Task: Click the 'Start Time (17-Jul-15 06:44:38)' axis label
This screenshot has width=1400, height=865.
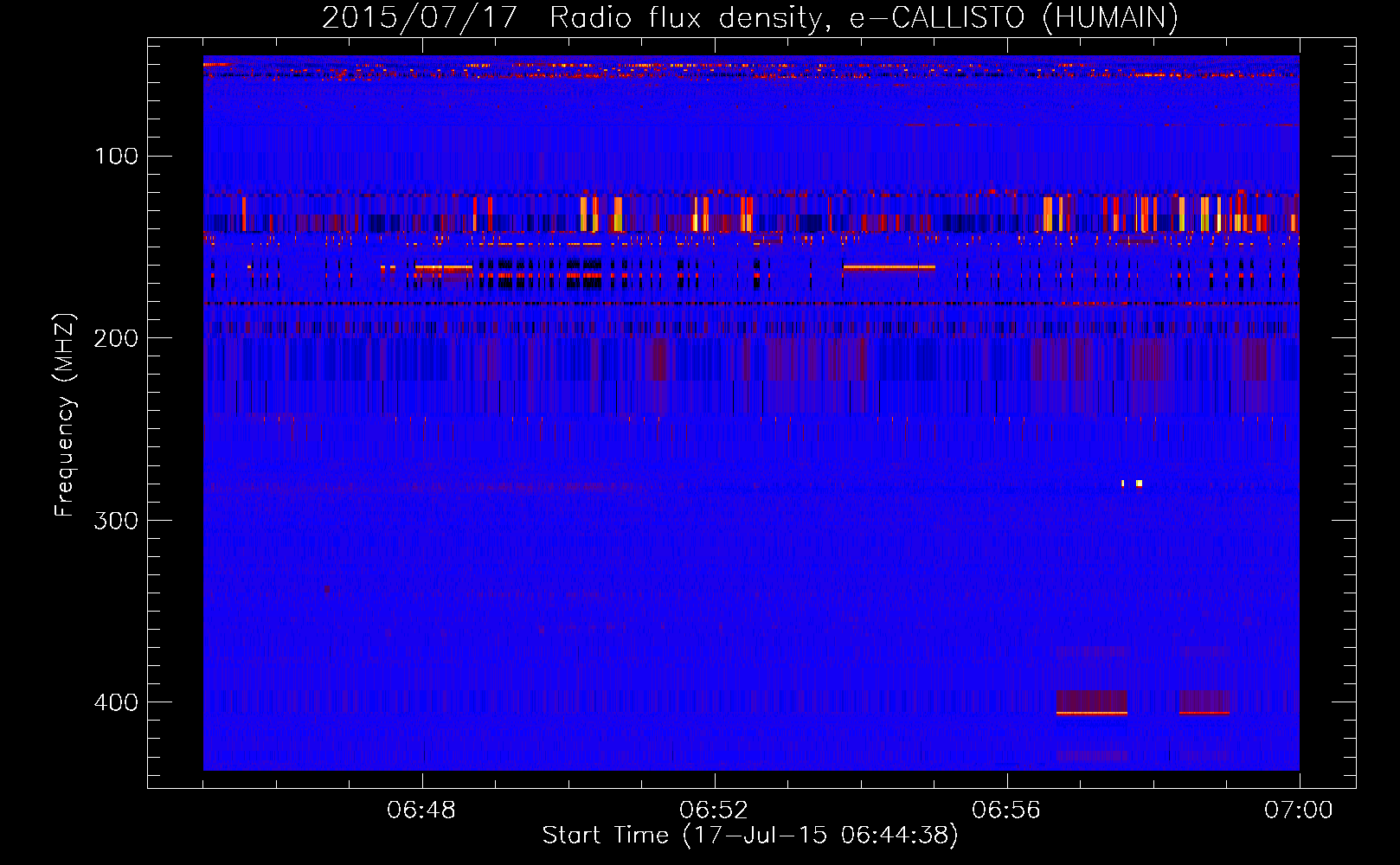Action: (x=750, y=836)
